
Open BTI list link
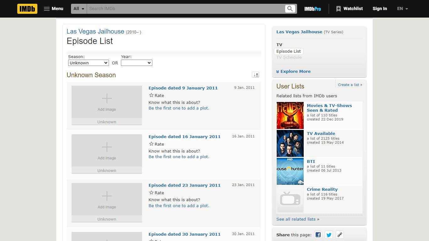pyautogui.click(x=311, y=162)
